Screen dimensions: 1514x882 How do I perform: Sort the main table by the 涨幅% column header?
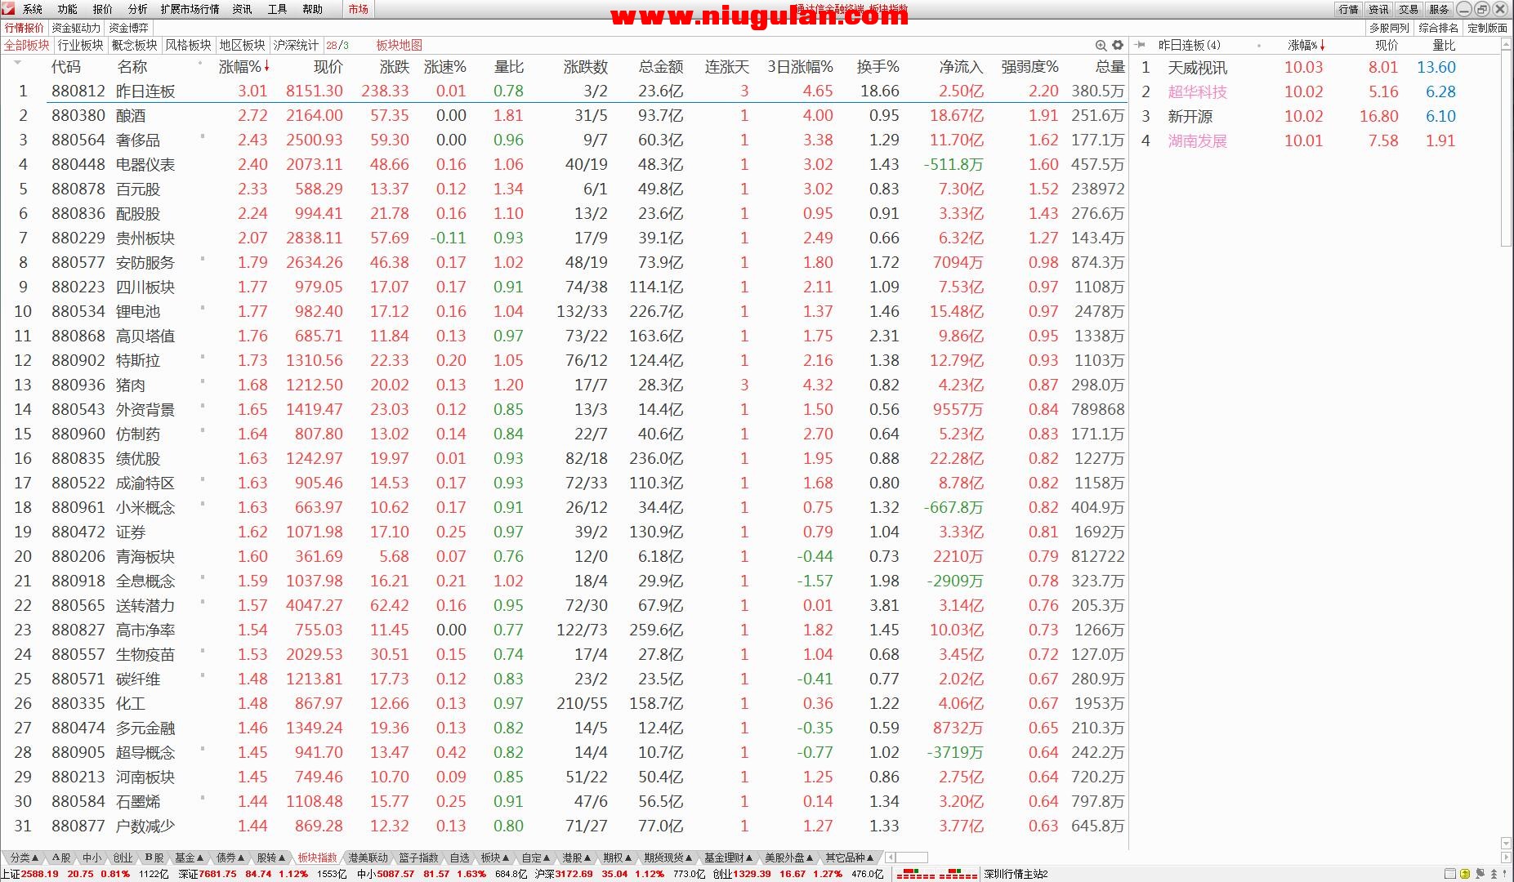click(243, 67)
